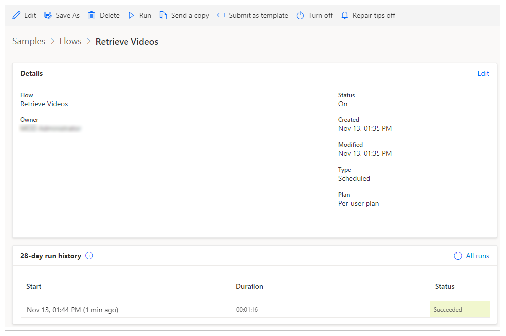The height and width of the screenshot is (336, 506).
Task: Click the Retrieve Videos flow name value
Action: [x=44, y=104]
